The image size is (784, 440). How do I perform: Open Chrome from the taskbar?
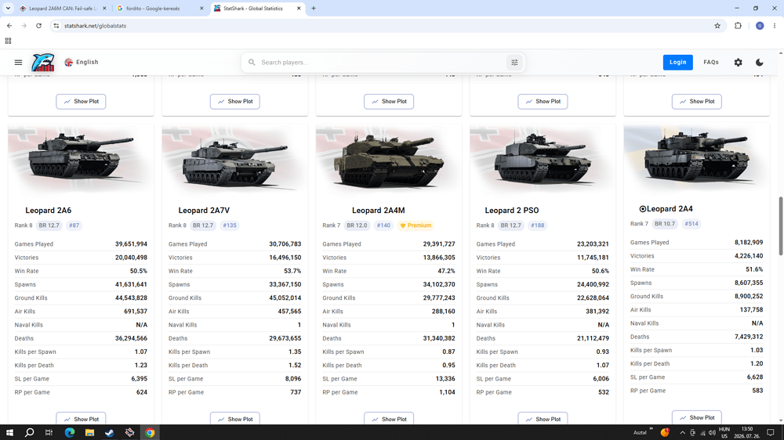pos(150,432)
